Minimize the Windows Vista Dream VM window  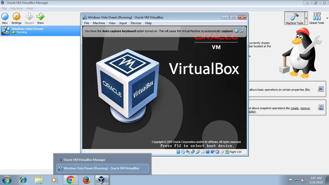click(x=225, y=17)
